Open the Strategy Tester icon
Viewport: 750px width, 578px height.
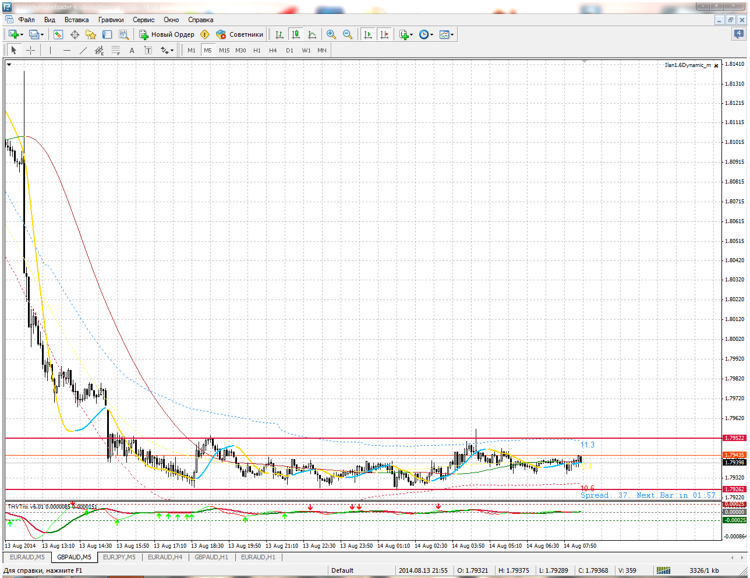tap(123, 34)
